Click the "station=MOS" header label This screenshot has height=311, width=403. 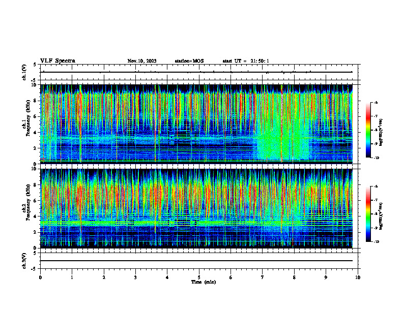[x=189, y=61]
